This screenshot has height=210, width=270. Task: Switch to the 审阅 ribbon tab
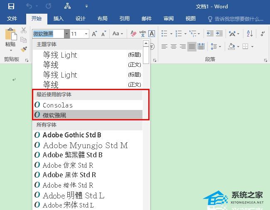click(169, 18)
